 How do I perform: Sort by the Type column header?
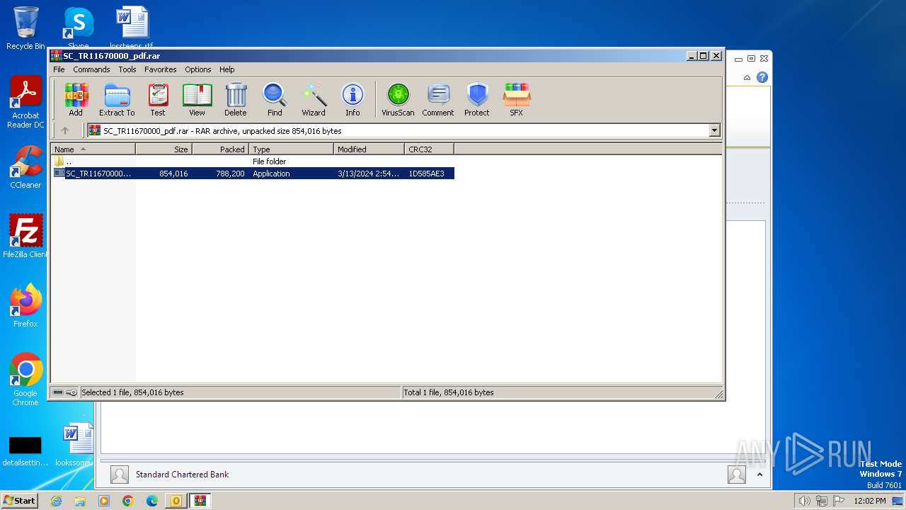click(x=291, y=149)
